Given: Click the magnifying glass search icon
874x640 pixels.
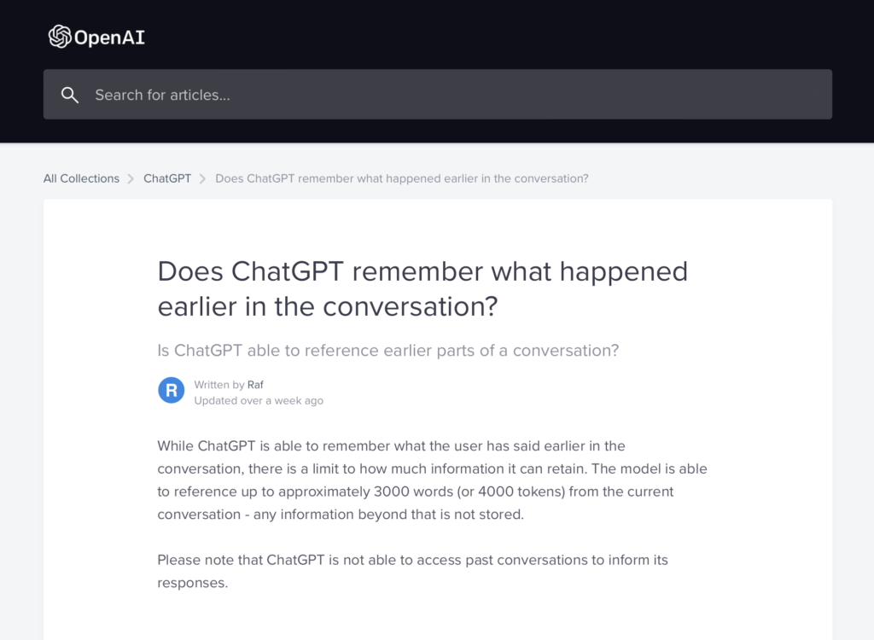Looking at the screenshot, I should click(x=70, y=95).
